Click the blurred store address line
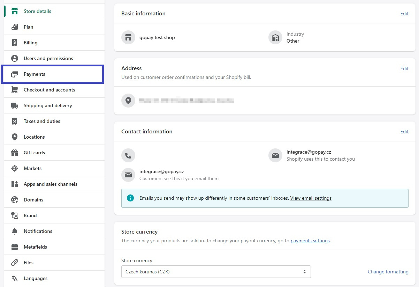Viewport: 419px width, 287px height. click(x=186, y=101)
